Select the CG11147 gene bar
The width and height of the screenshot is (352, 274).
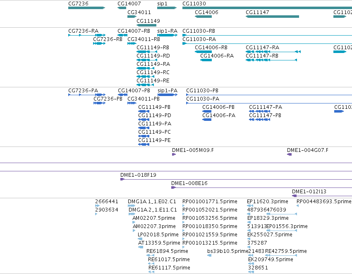272,17
